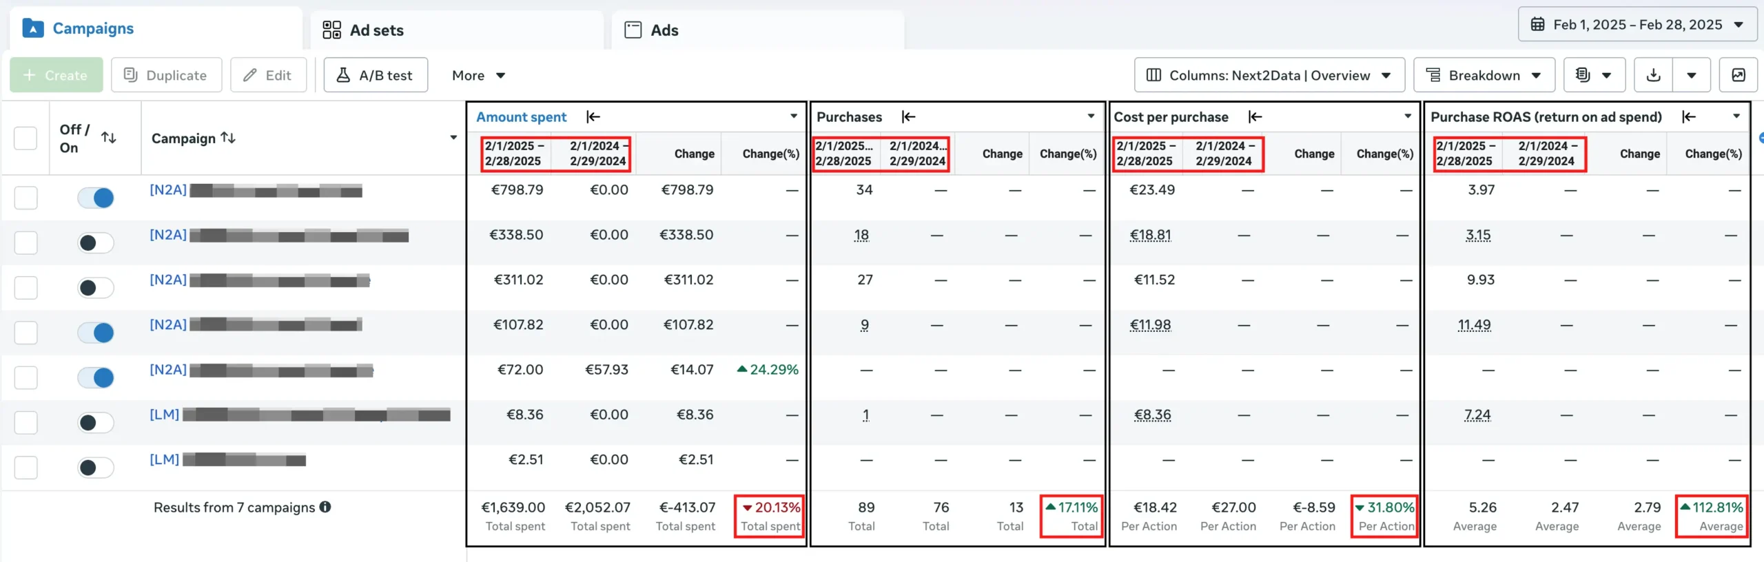
Task: Expand the Breakdown dropdown
Action: [1484, 75]
